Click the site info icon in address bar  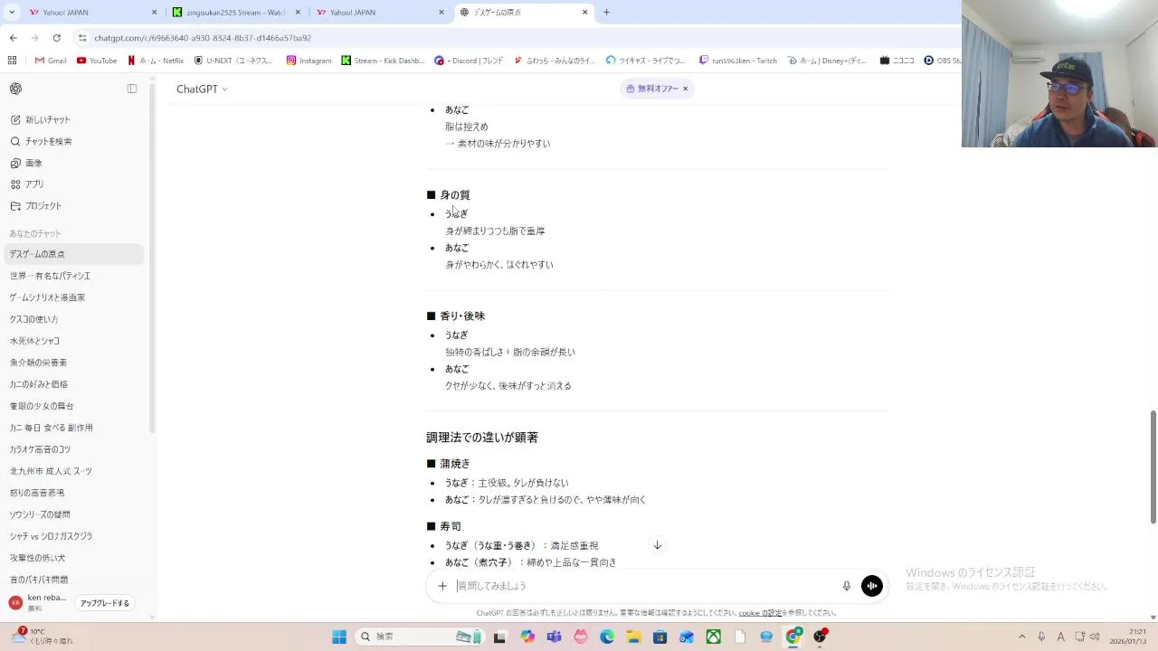[82, 38]
